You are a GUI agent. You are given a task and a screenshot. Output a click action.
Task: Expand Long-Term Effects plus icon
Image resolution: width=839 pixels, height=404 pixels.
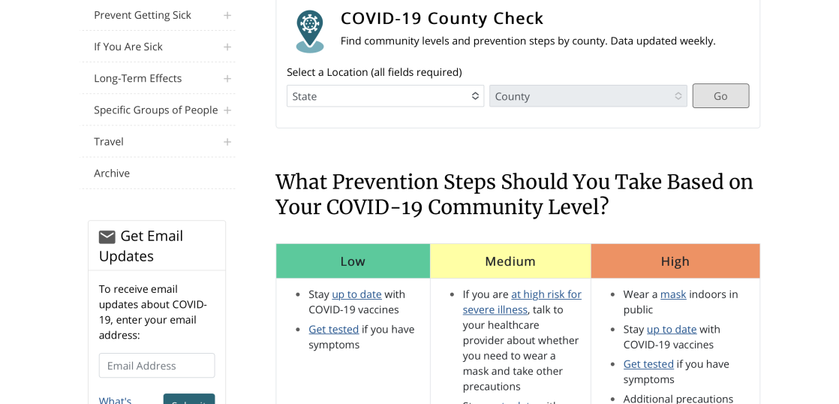[x=227, y=78]
